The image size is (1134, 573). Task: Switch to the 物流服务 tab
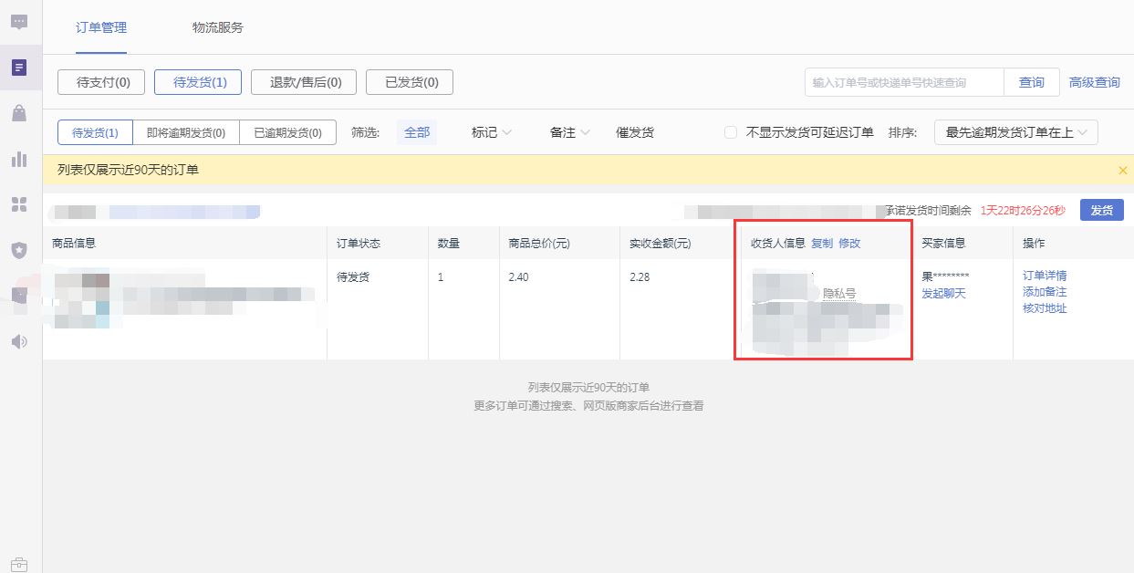217,27
